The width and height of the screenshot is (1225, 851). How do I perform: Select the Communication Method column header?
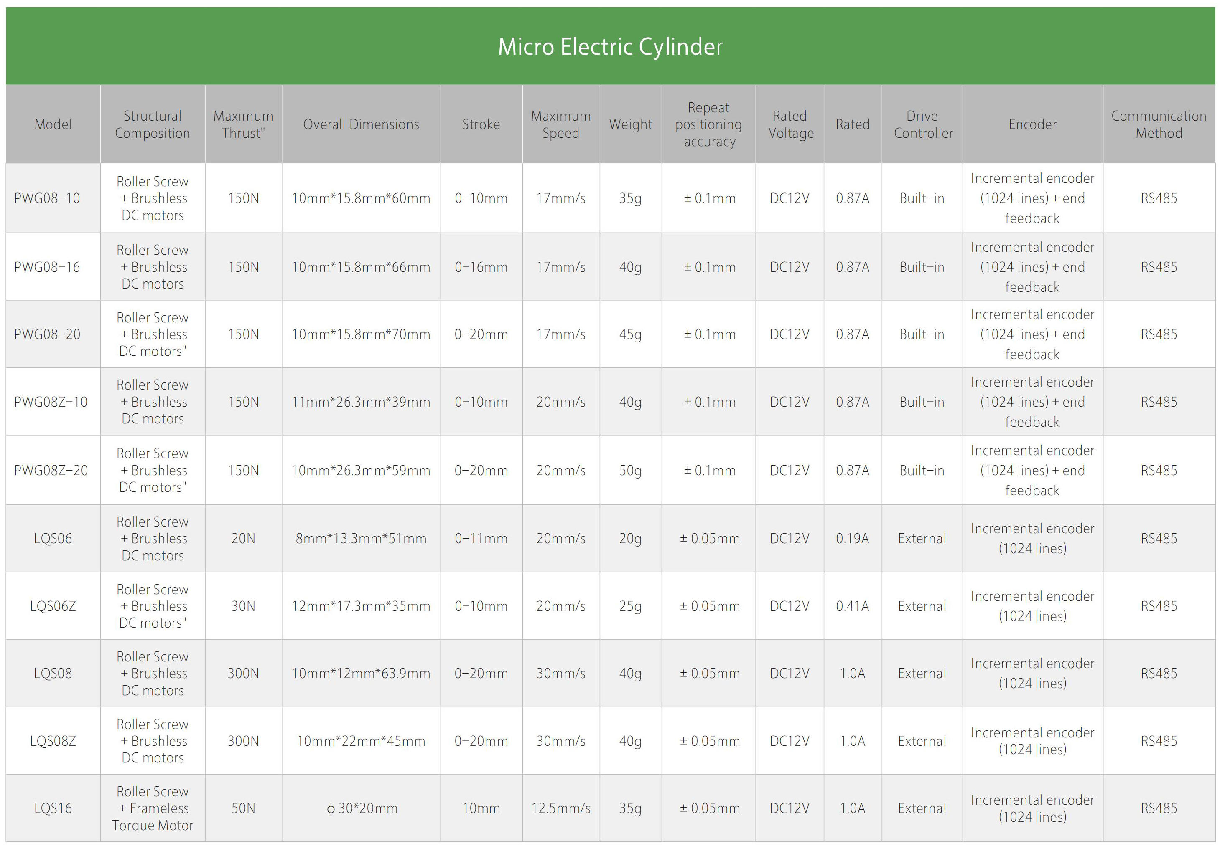point(1158,124)
